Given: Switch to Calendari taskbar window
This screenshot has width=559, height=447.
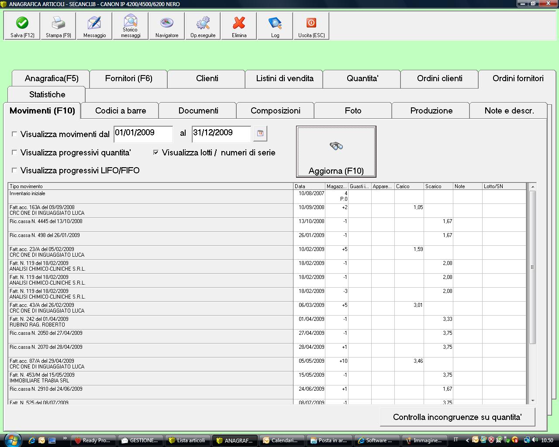Looking at the screenshot, I should click(281, 440).
